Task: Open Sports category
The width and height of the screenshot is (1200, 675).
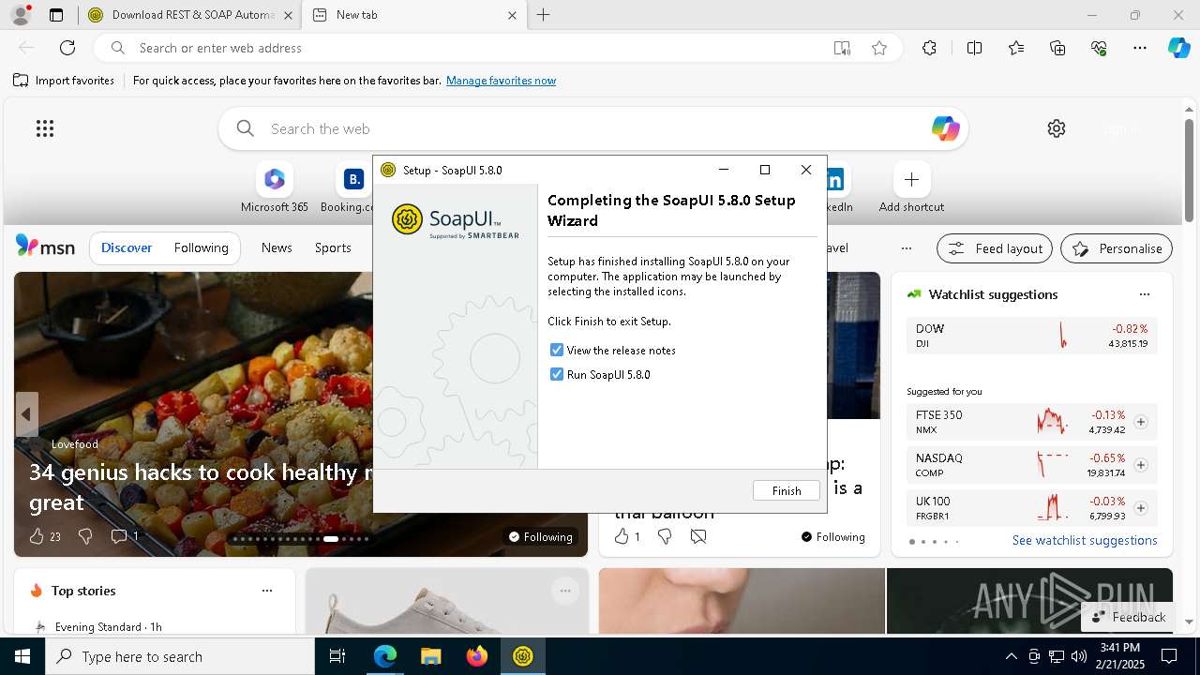Action: 333,247
